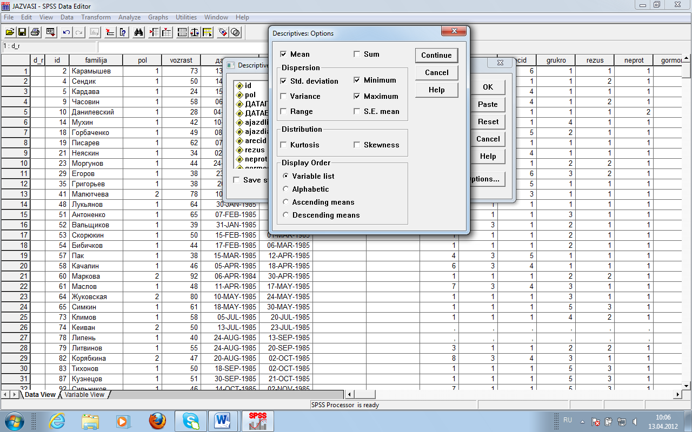Click the Open File toolbar icon
Screen dimensions: 692x432
[x=10, y=32]
